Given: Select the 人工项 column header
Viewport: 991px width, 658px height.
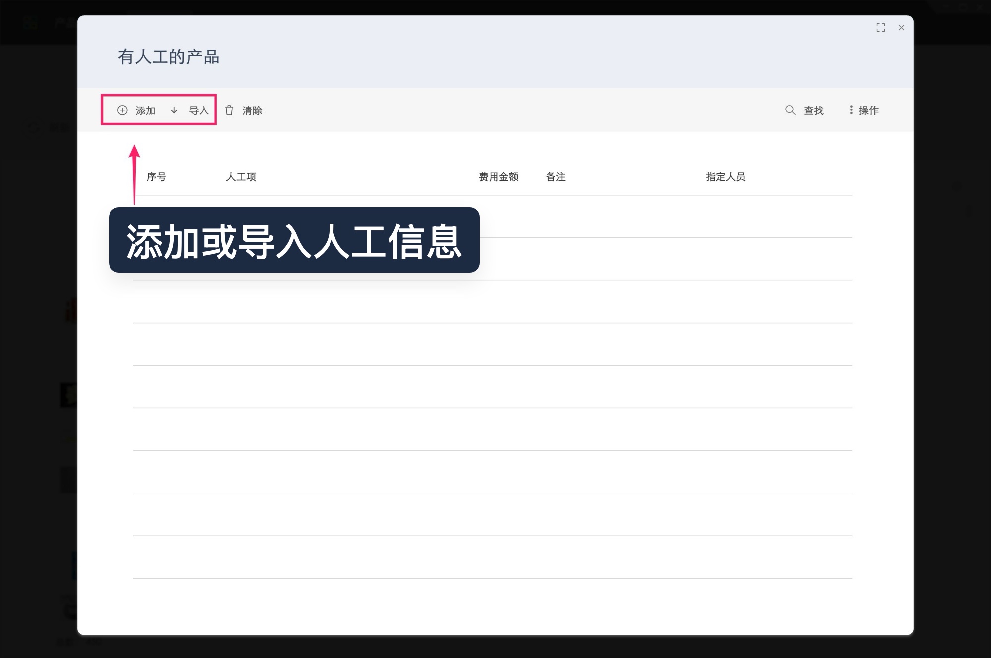Looking at the screenshot, I should 242,177.
